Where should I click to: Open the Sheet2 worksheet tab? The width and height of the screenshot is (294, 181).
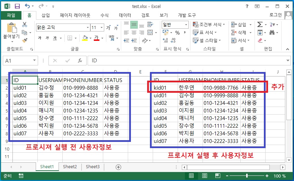point(70,166)
